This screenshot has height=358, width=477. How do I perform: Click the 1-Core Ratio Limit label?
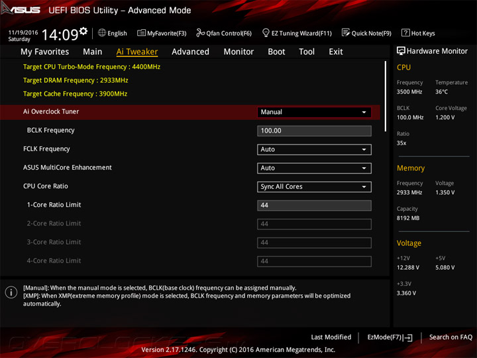(54, 205)
